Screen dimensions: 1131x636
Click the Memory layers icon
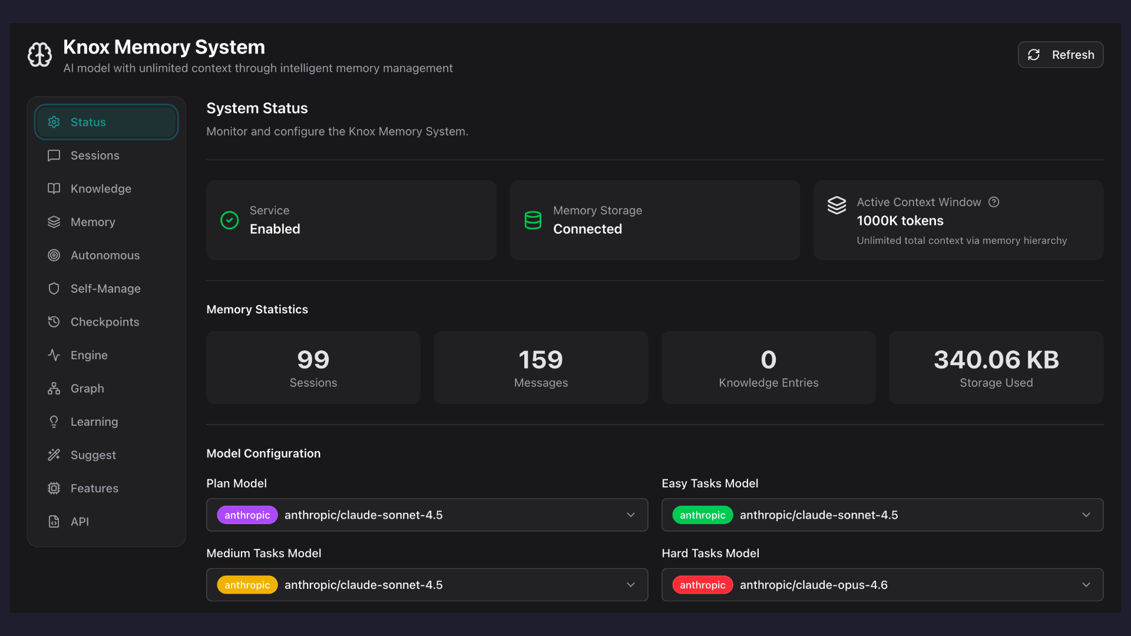point(54,222)
